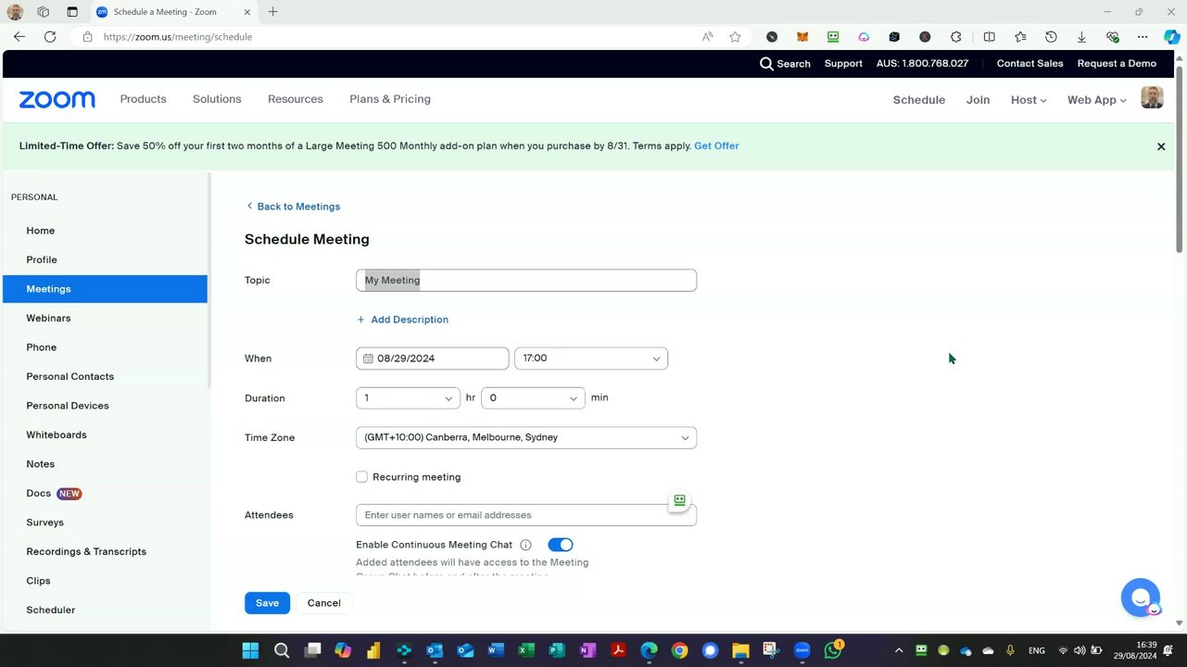This screenshot has width=1187, height=667.
Task: Open Browser essentials heart icon
Action: pos(1112,37)
